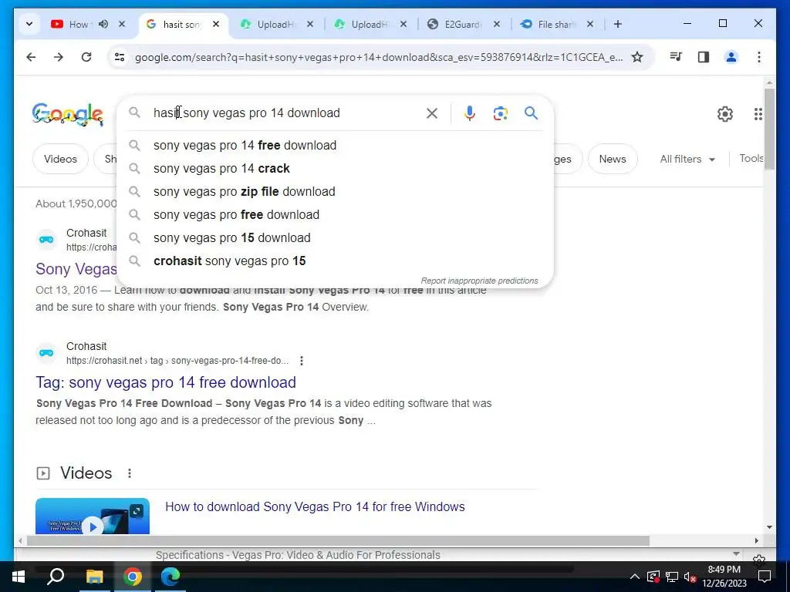Viewport: 790px width, 592px height.
Task: Show hidden system tray icons
Action: [x=635, y=577]
